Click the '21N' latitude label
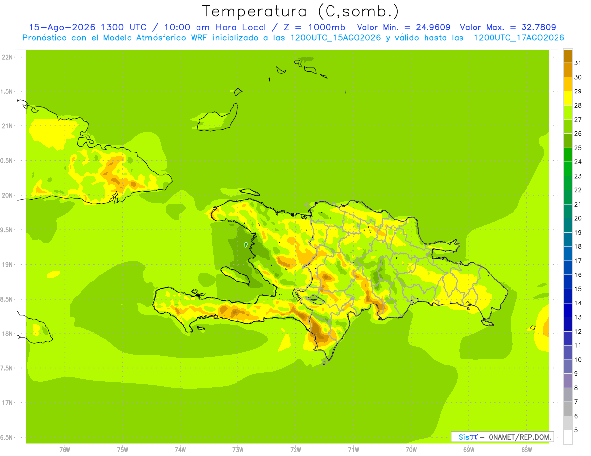Screen dimensions: 591x456 pos(7,126)
